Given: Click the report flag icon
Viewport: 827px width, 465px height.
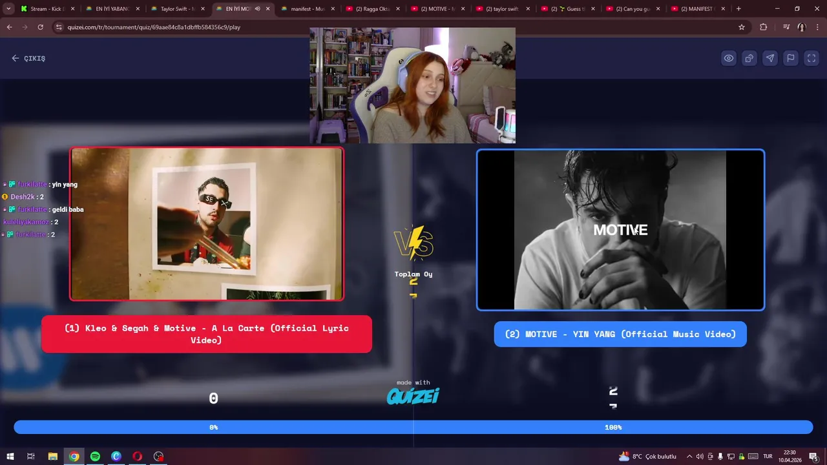Looking at the screenshot, I should 791,58.
